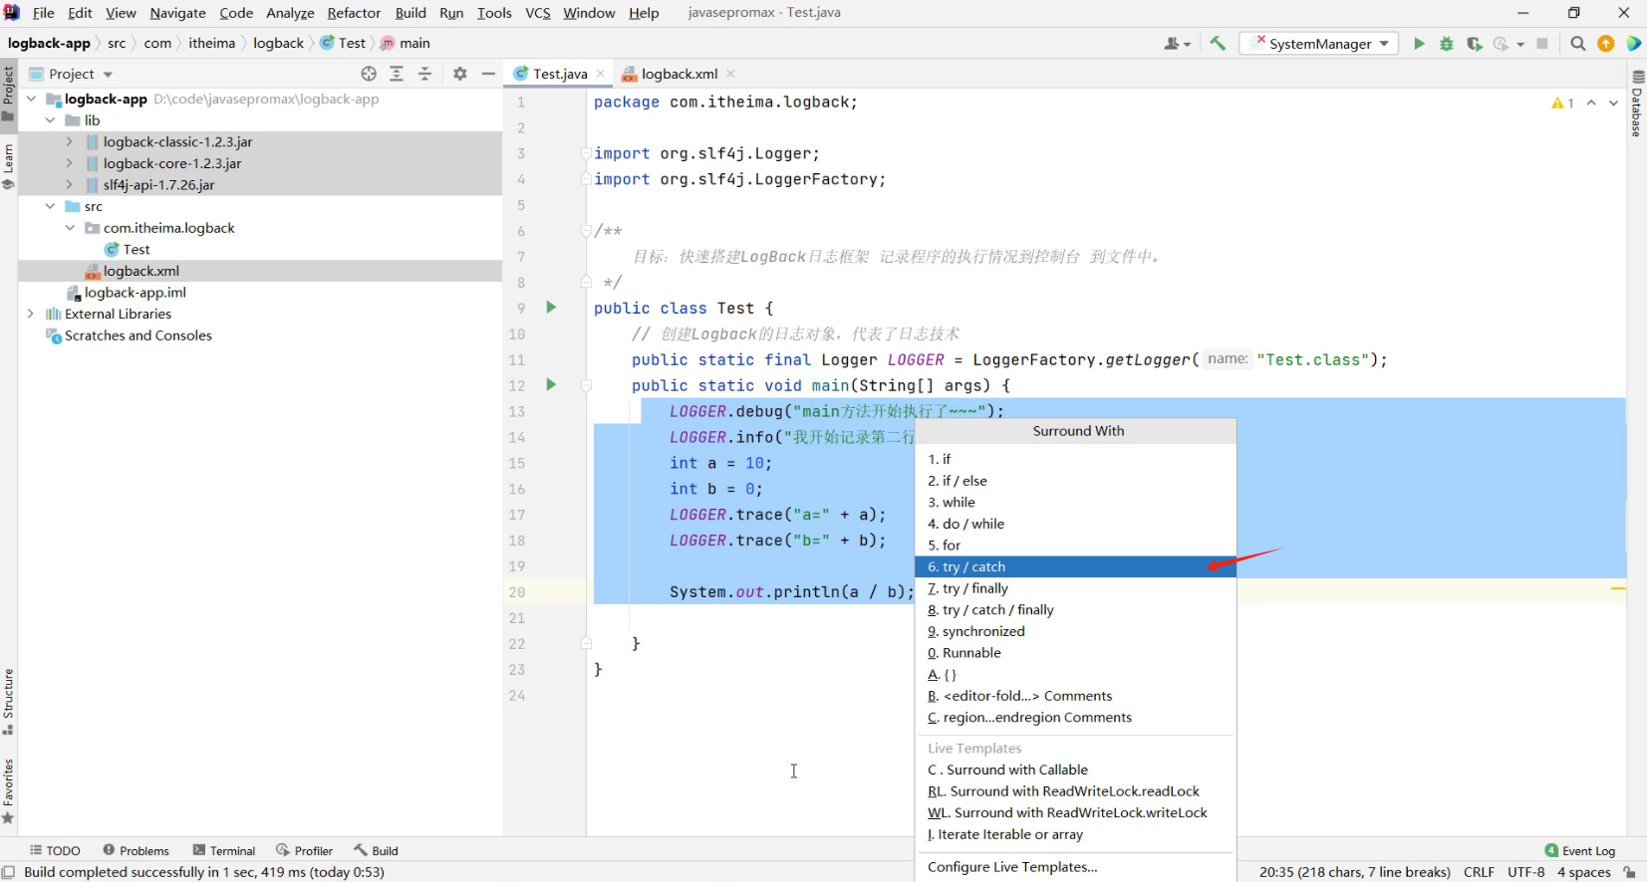The height and width of the screenshot is (882, 1647).
Task: Click Configure Live Templates option
Action: [x=1012, y=867]
